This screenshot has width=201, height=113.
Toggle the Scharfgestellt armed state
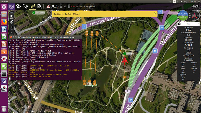click(x=89, y=6)
